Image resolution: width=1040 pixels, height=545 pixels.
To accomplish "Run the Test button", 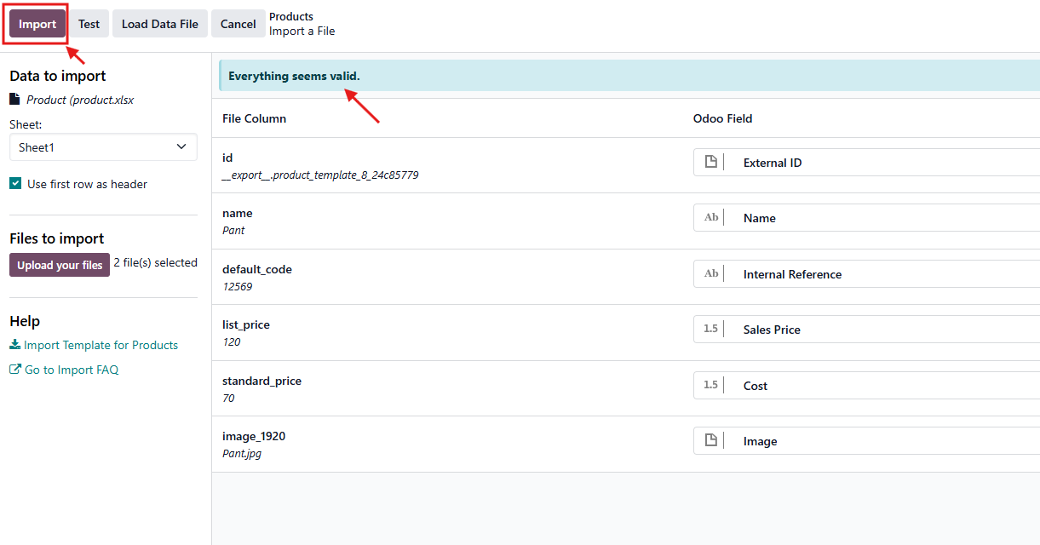I will click(x=89, y=24).
